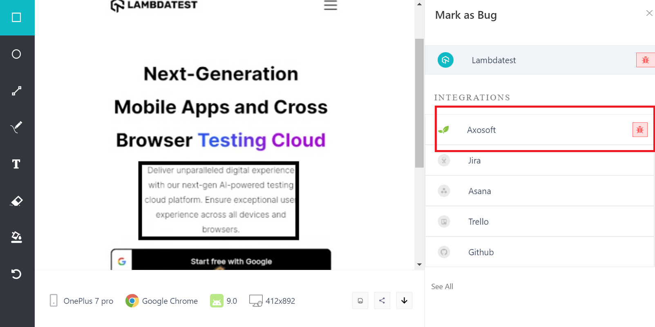Choose Jira from integrations list
The width and height of the screenshot is (655, 327).
(x=474, y=160)
